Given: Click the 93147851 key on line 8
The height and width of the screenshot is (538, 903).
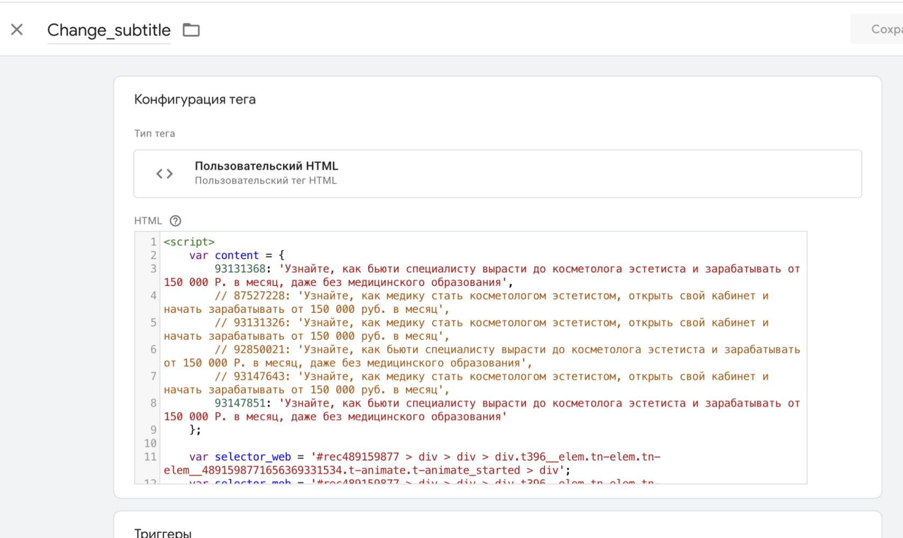Looking at the screenshot, I should pyautogui.click(x=240, y=403).
